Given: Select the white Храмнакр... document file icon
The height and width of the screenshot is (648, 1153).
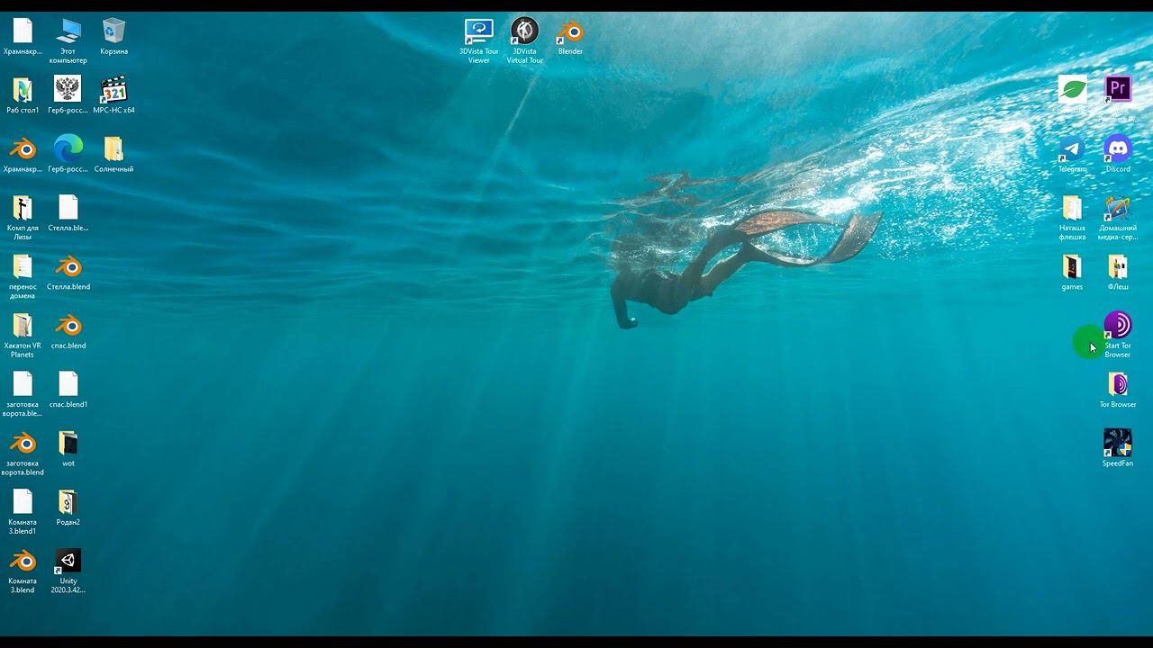Looking at the screenshot, I should tap(23, 31).
